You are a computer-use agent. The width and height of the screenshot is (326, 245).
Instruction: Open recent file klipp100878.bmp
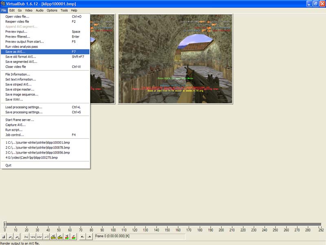point(45,147)
